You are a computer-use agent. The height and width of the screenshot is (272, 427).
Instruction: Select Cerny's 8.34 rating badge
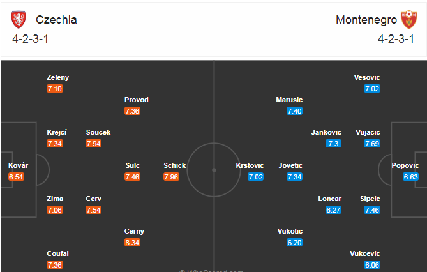point(132,243)
